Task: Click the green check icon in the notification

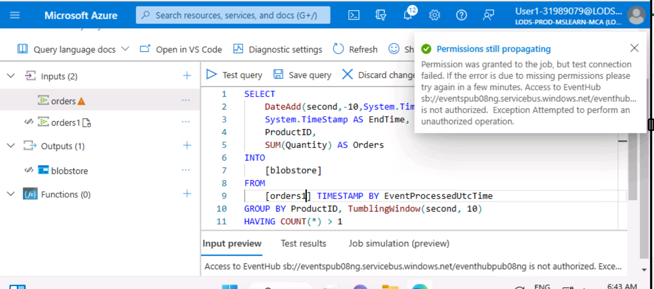Action: coord(426,49)
